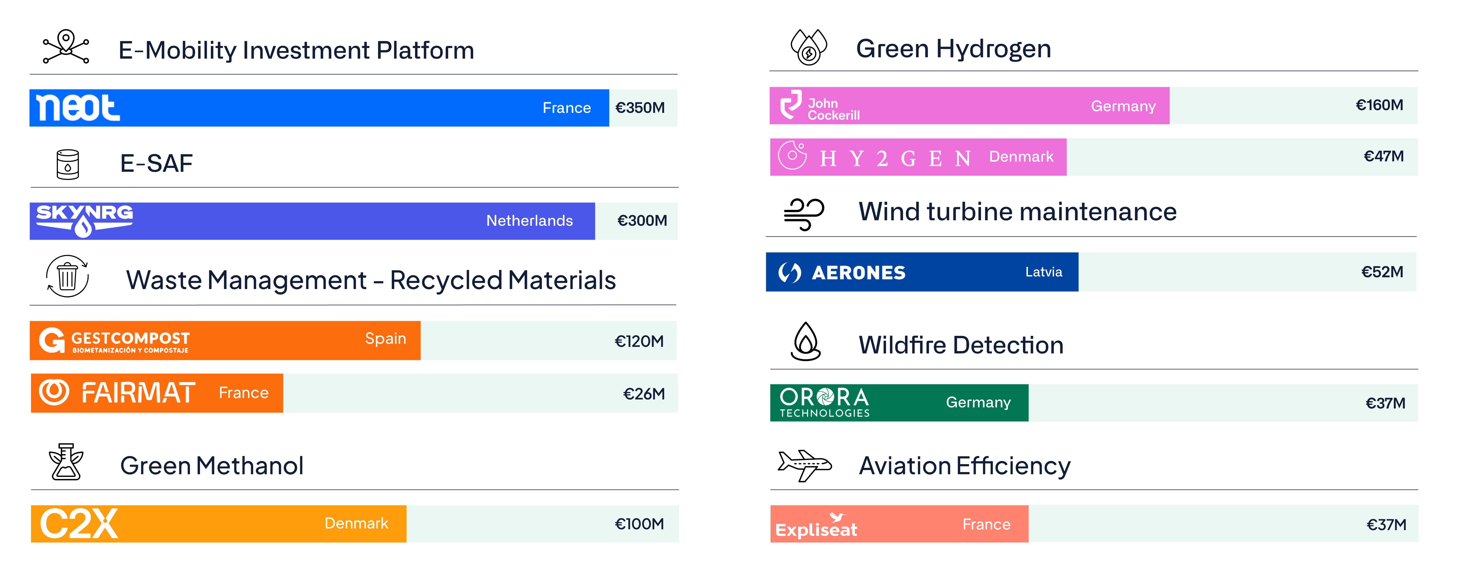Image resolution: width=1483 pixels, height=583 pixels.
Task: Click the Green Methanol heading
Action: click(x=211, y=466)
